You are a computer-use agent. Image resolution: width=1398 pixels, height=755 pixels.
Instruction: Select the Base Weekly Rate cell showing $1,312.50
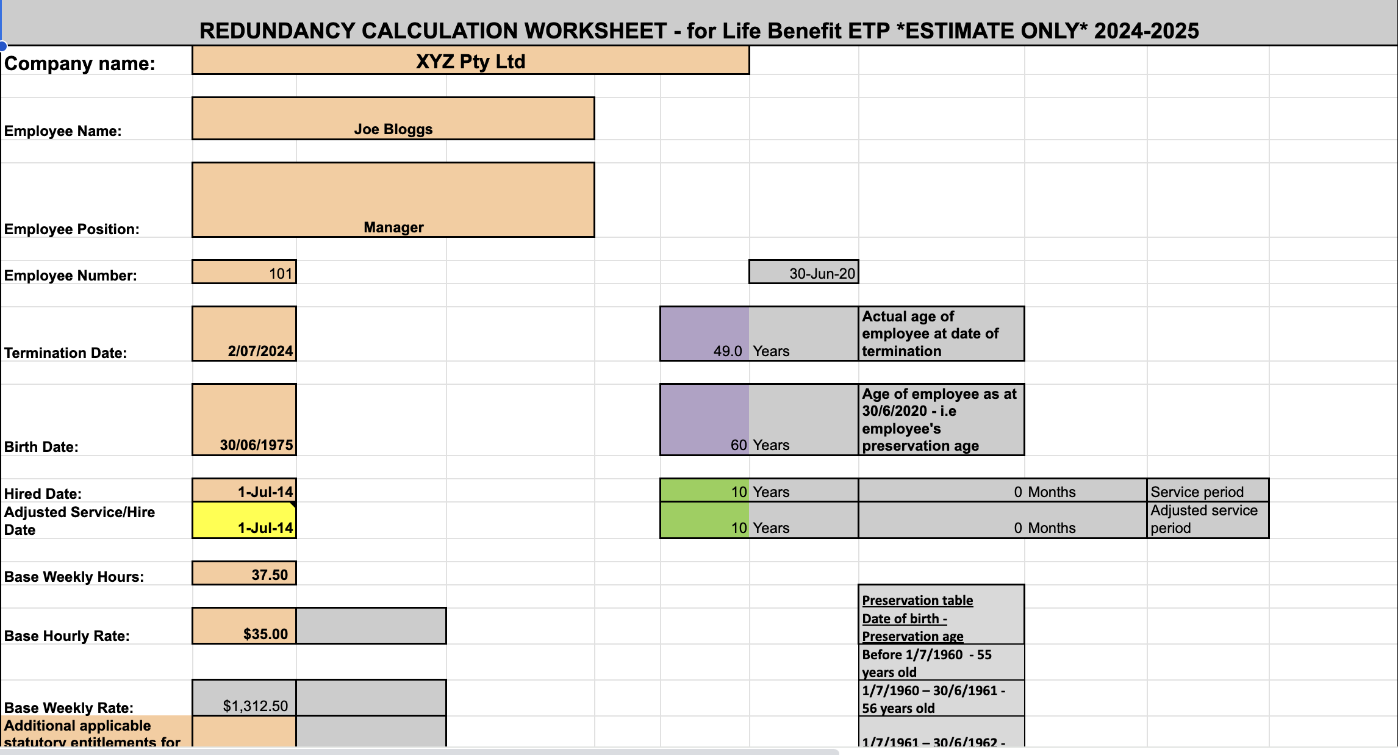coord(244,697)
